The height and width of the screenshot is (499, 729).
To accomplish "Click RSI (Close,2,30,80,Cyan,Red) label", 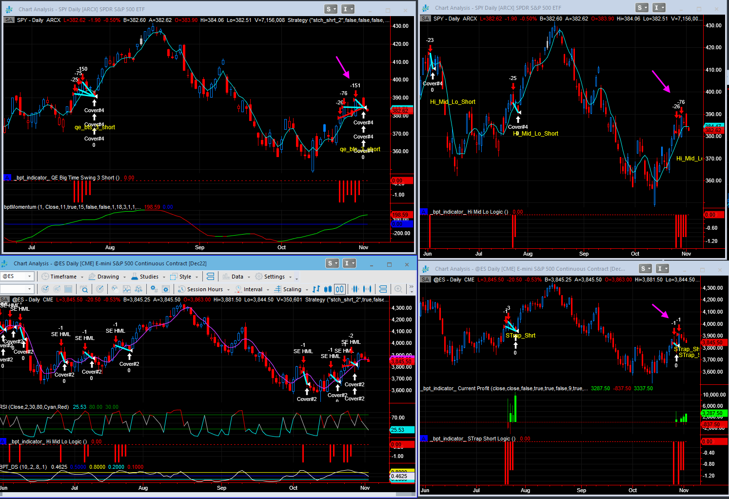I will point(35,407).
